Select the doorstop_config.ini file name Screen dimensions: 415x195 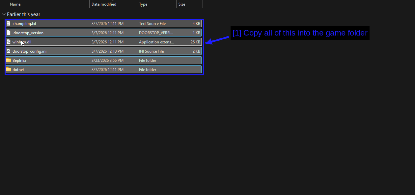coord(29,51)
